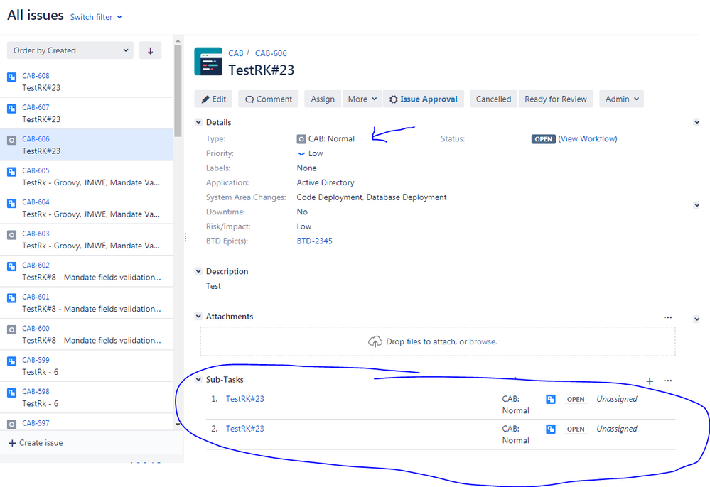
Task: Click the issue type icon beside CAB-600
Action: (12, 329)
